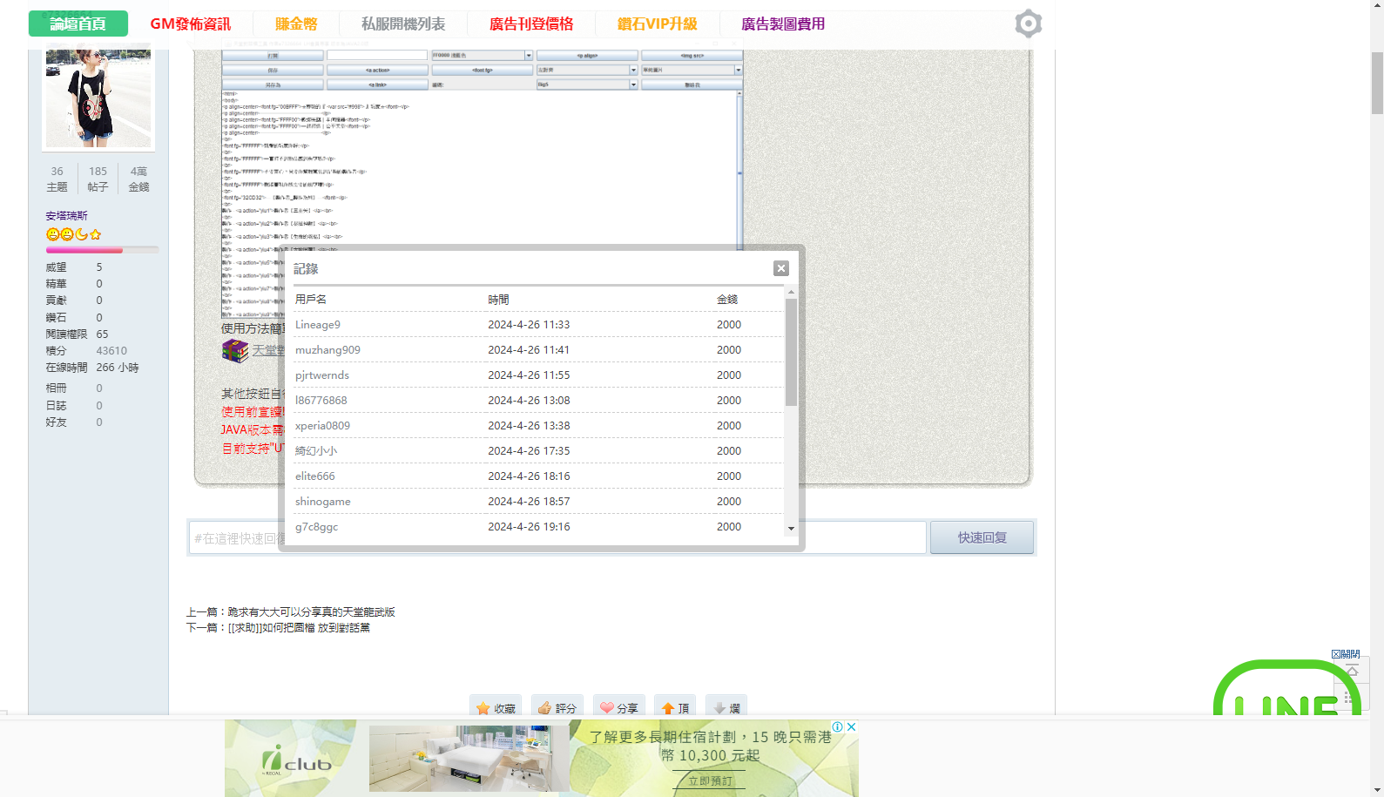Click username l86776868 in the record list

(x=321, y=400)
